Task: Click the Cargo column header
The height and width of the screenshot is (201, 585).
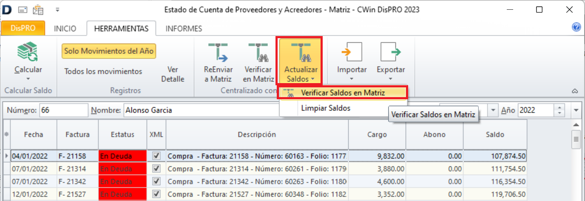Action: 377,134
